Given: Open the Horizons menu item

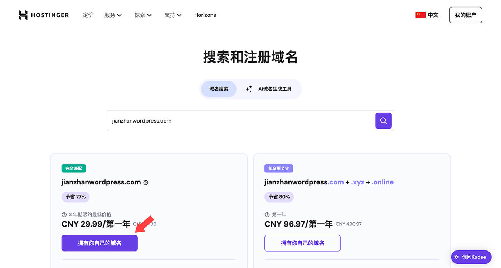Looking at the screenshot, I should (205, 15).
